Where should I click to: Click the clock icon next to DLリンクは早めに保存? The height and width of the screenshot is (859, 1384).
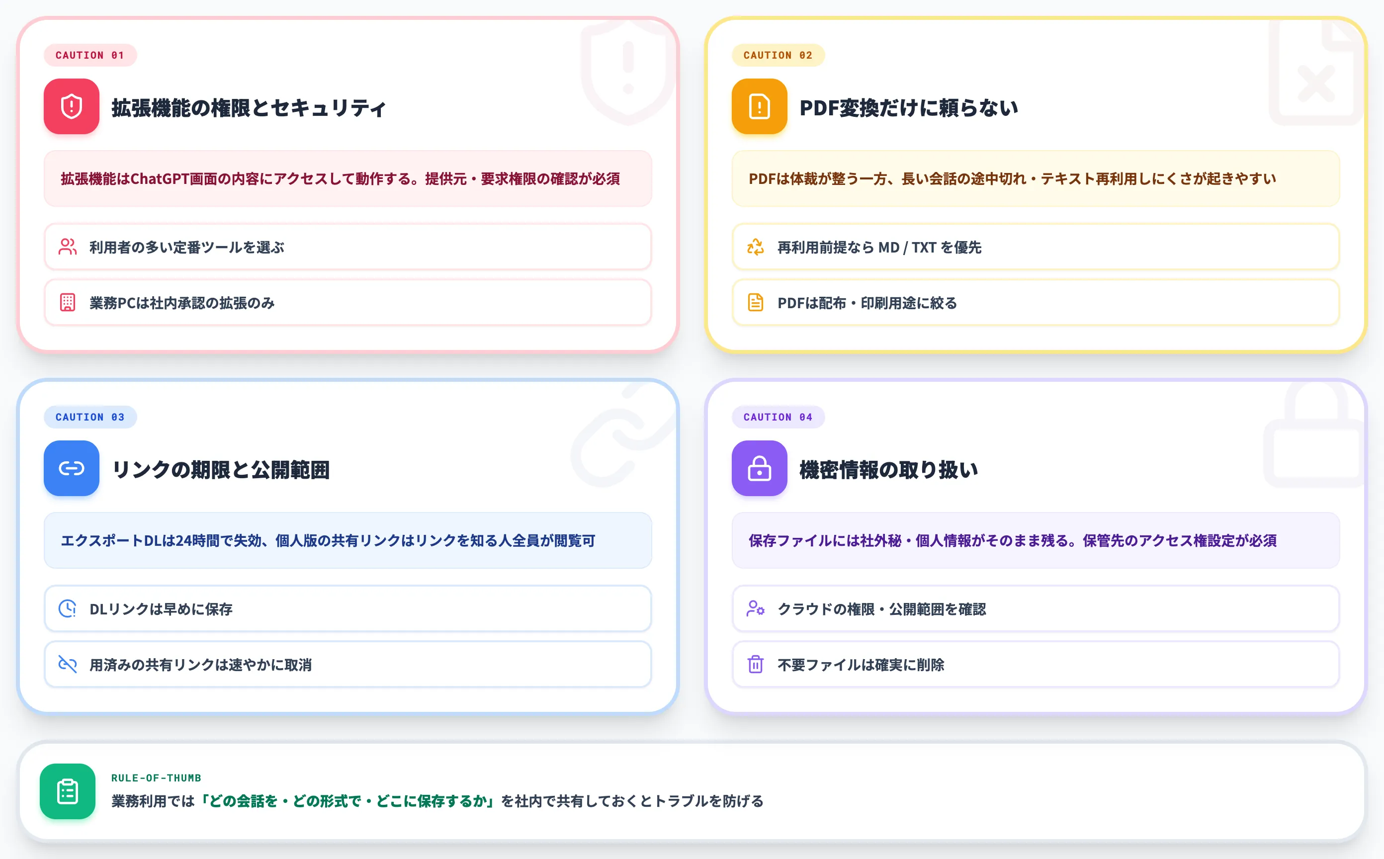point(68,608)
